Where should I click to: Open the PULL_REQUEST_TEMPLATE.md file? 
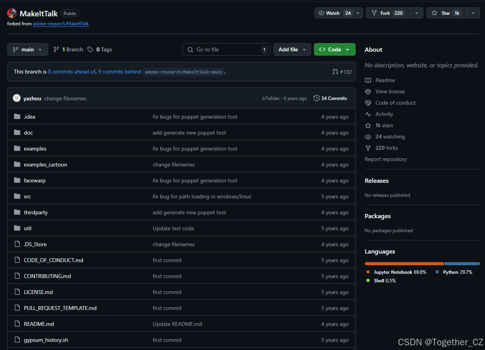[60, 308]
